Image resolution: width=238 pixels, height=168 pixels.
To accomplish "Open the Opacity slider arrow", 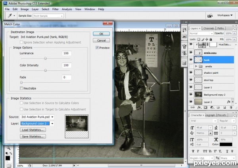I will (x=234, y=33).
